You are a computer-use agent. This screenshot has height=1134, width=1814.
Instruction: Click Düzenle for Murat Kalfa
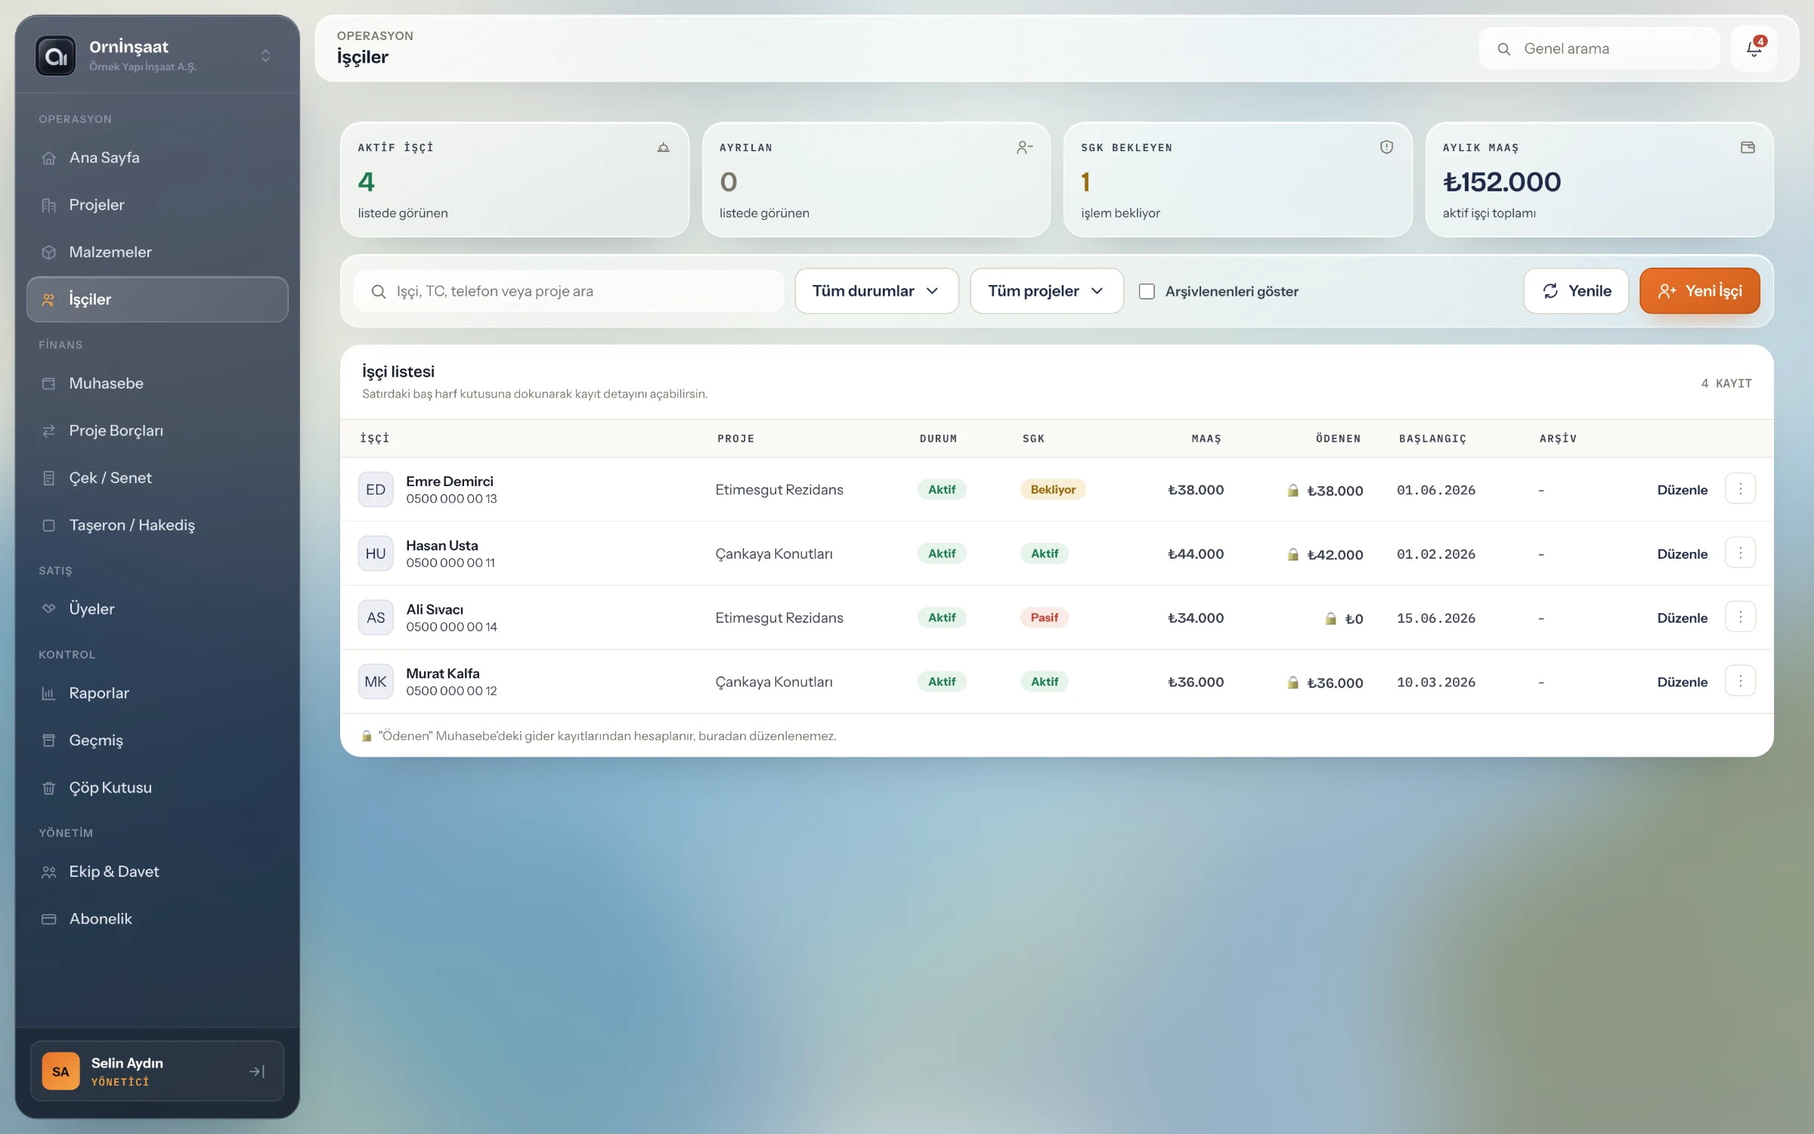coord(1682,682)
